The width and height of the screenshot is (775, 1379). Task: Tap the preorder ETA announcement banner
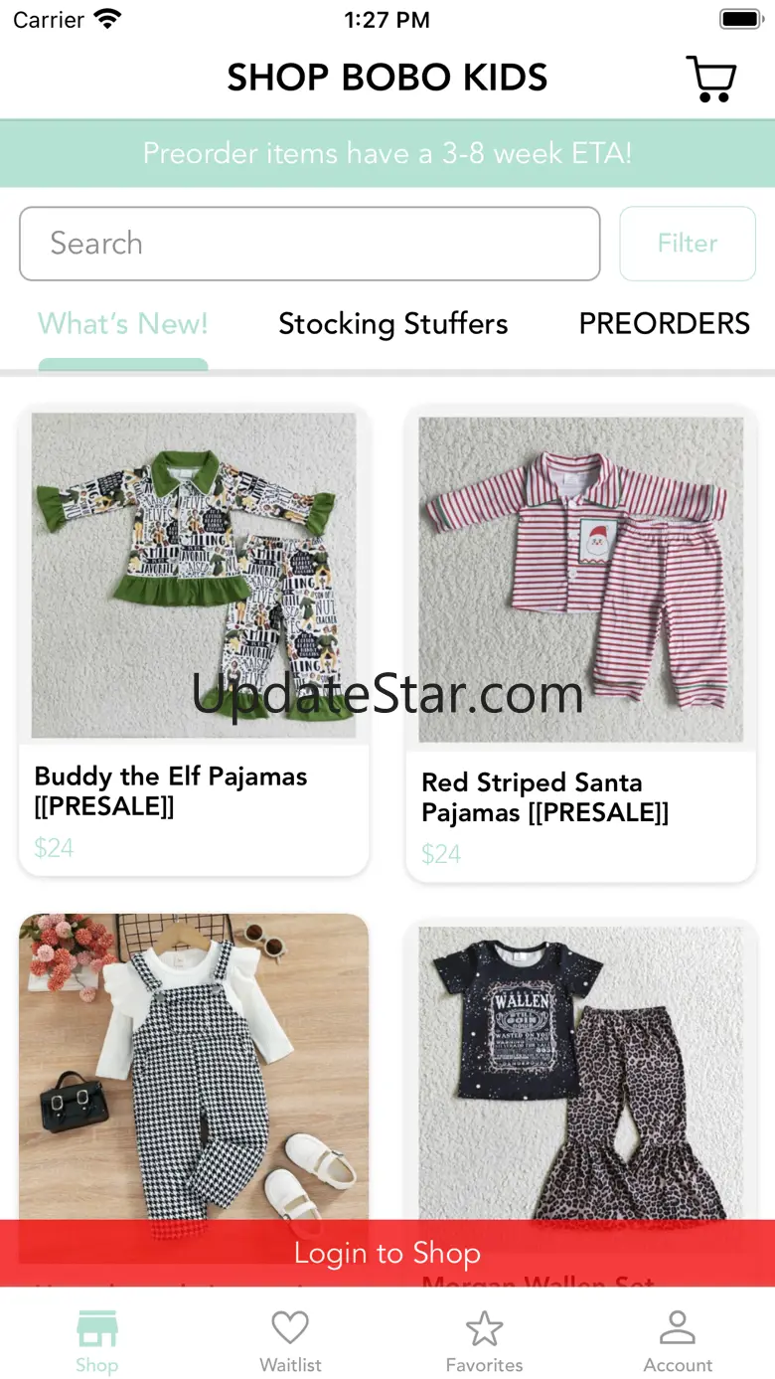pos(387,153)
